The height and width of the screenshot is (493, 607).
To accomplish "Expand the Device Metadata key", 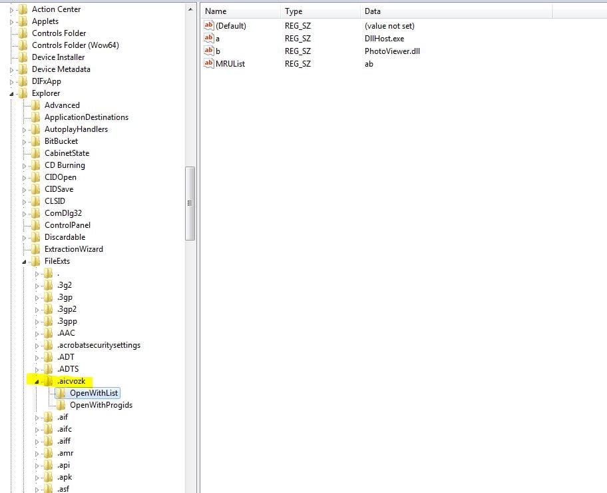I will coord(11,70).
